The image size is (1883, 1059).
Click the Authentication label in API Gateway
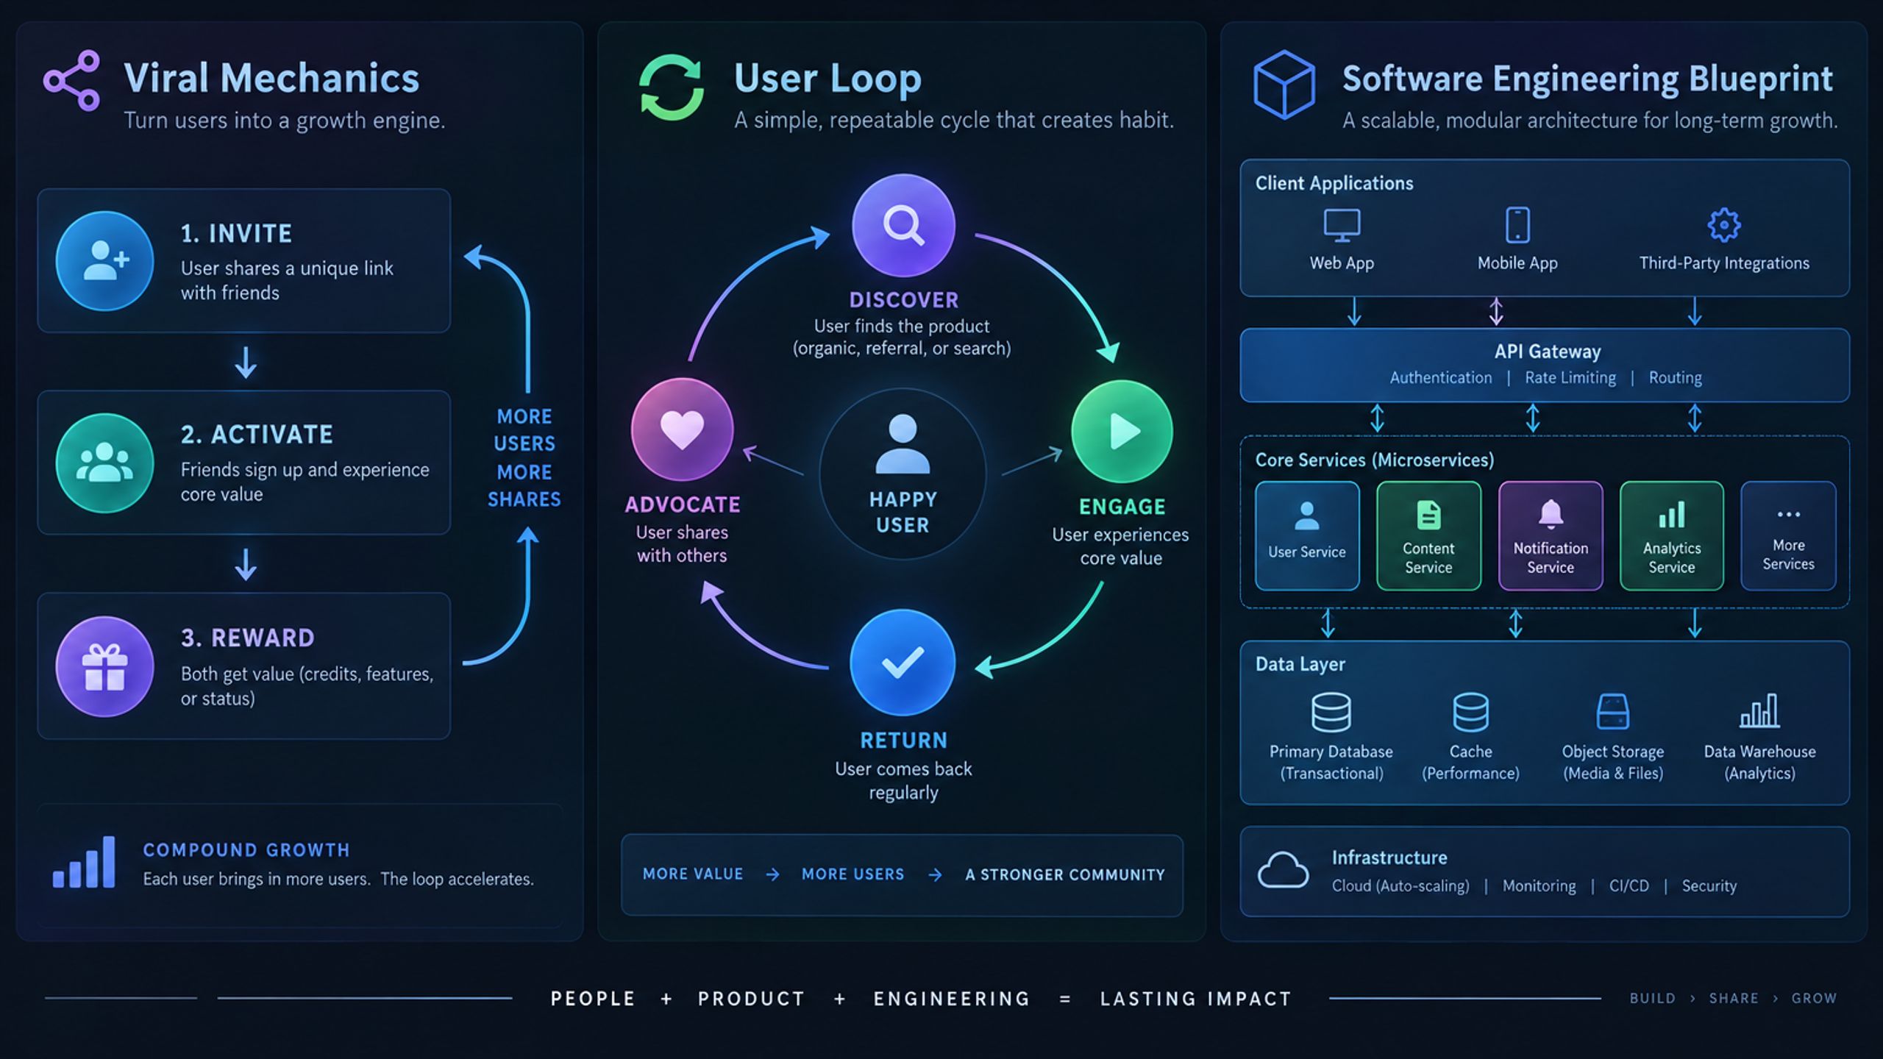1441,377
